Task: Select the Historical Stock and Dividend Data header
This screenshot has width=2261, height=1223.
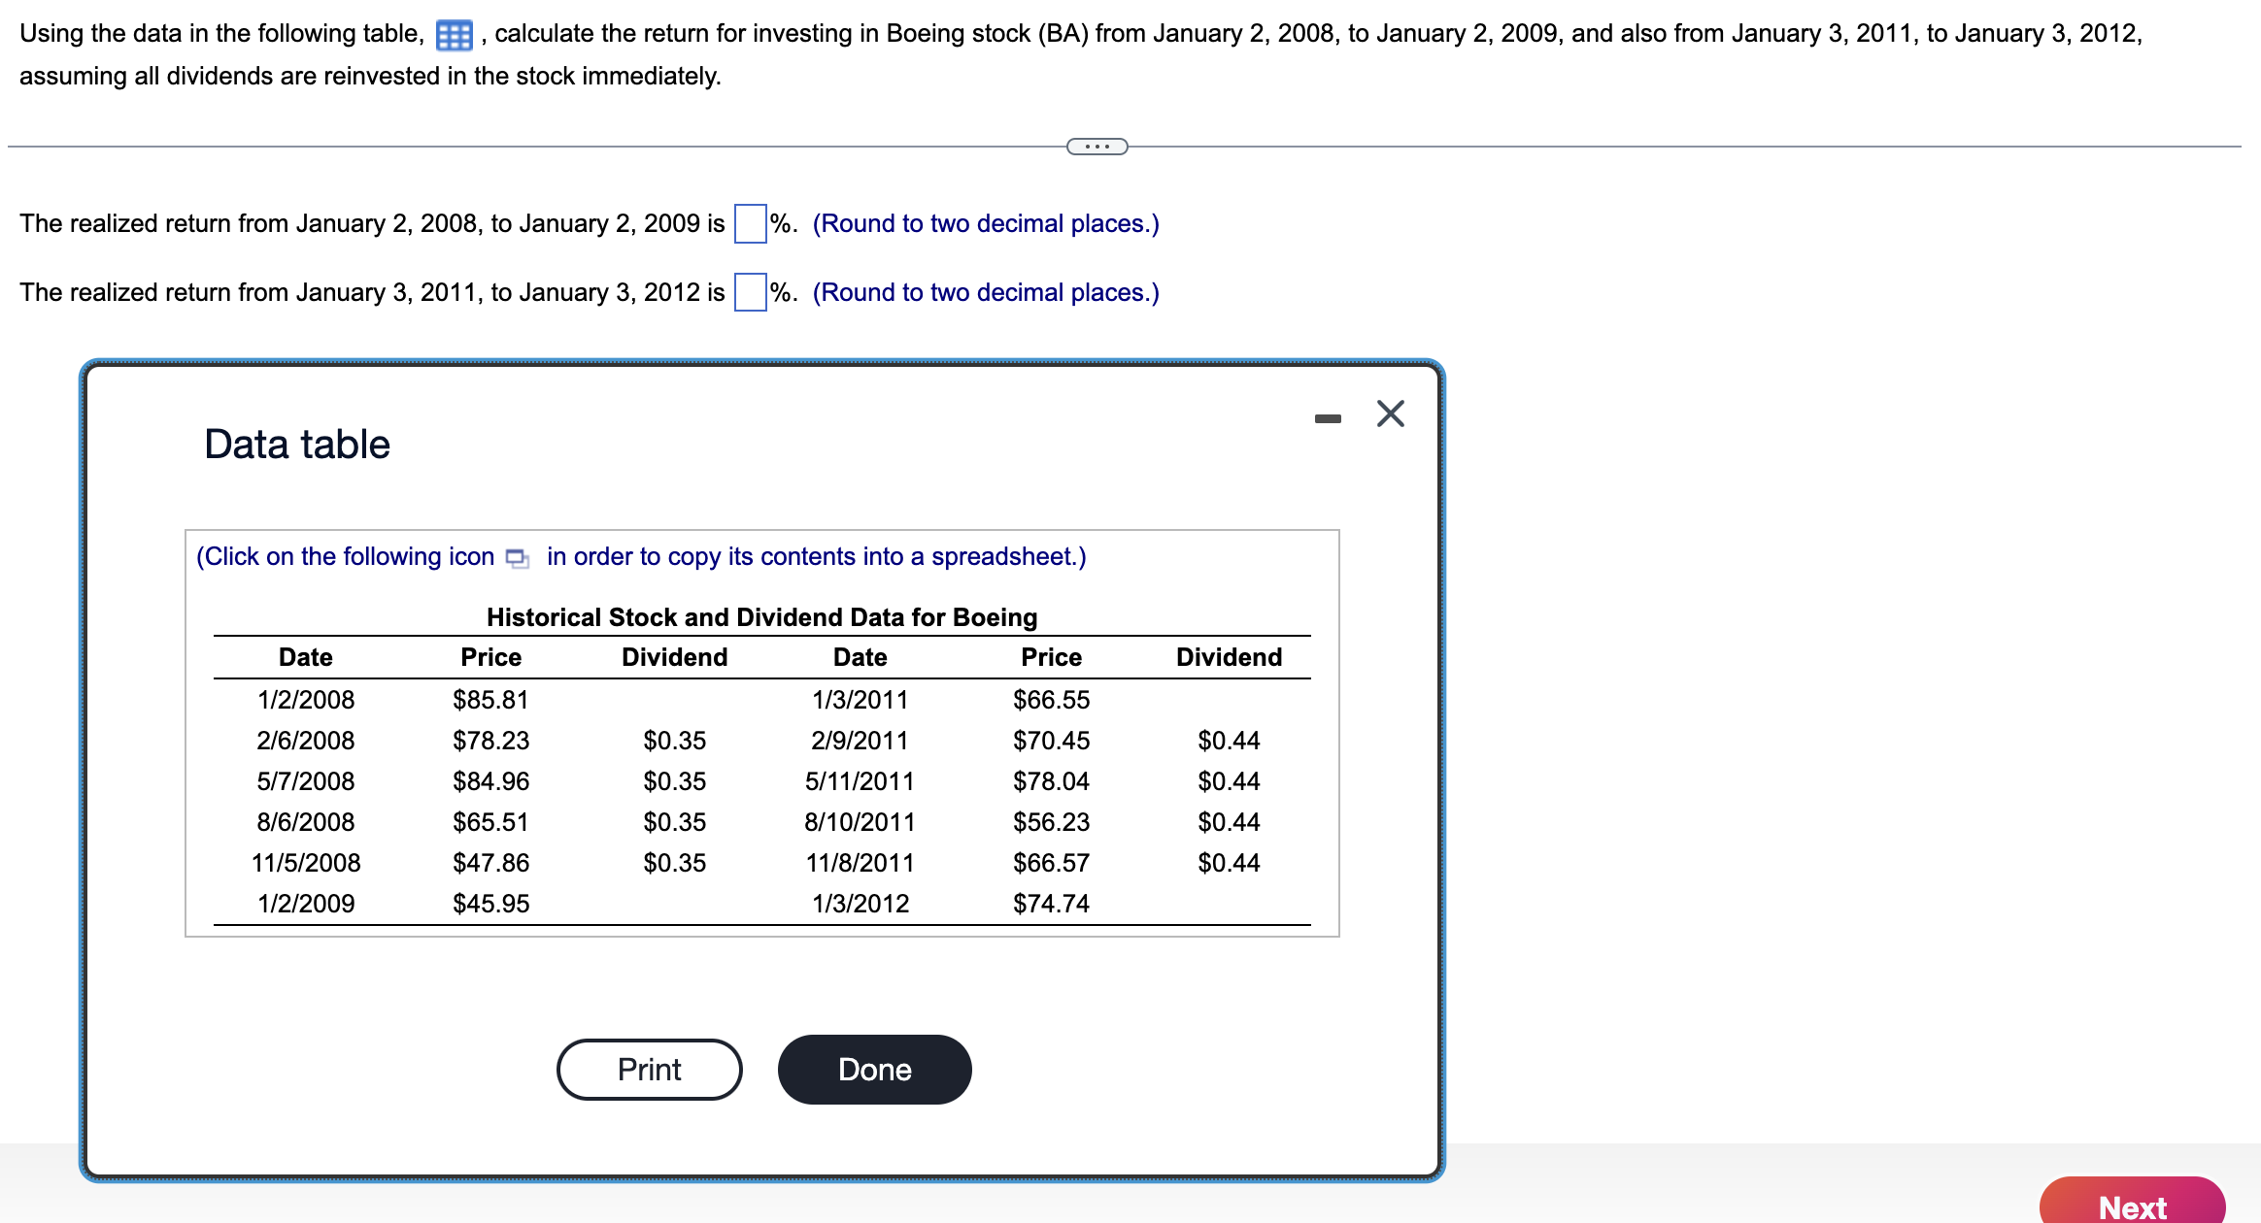Action: 760,617
